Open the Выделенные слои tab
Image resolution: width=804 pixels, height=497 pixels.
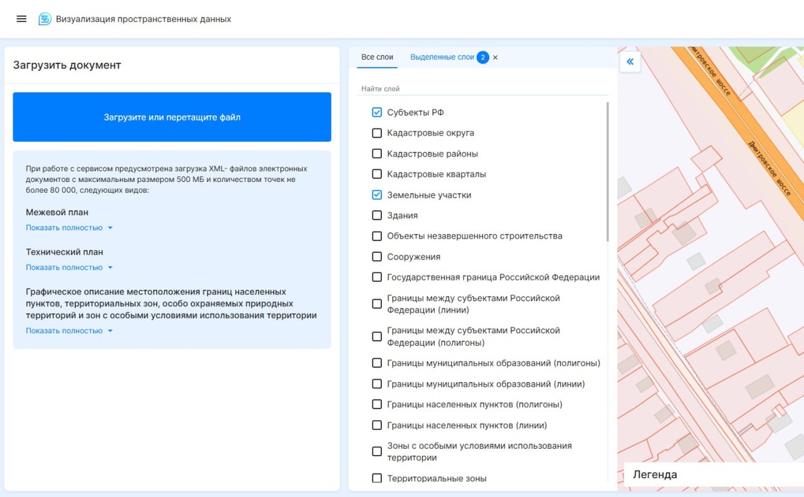442,58
